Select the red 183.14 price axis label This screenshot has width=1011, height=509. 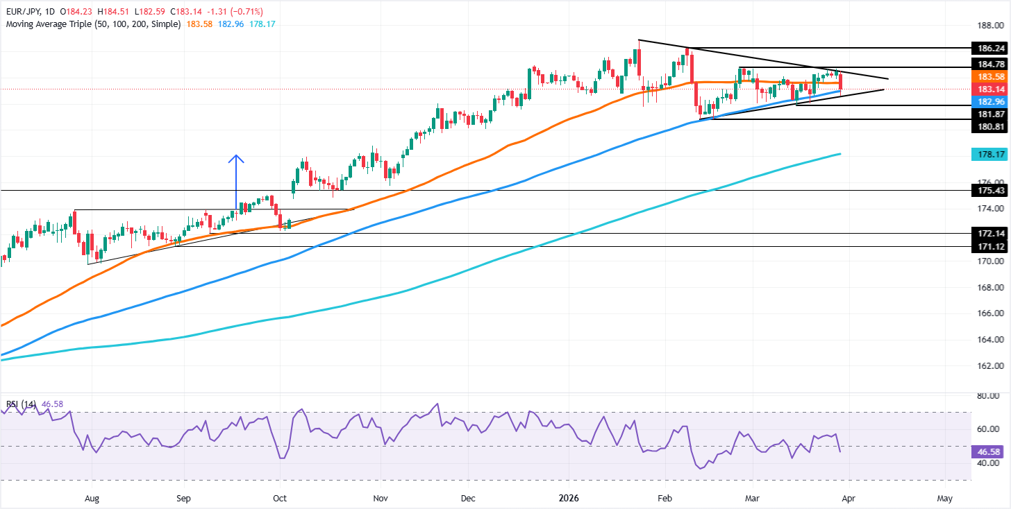click(x=989, y=89)
